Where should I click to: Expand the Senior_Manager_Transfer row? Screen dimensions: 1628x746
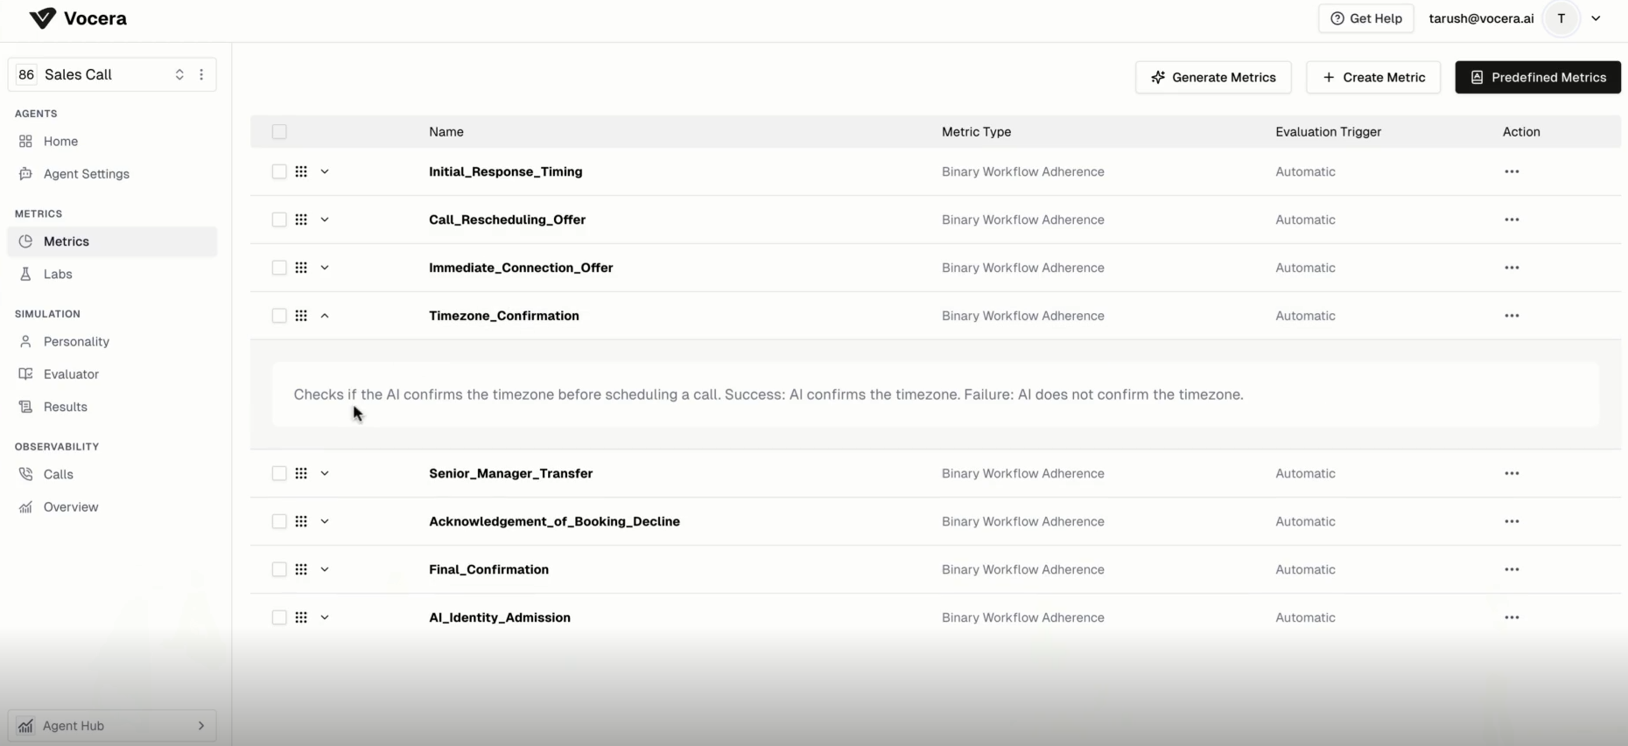(x=325, y=473)
